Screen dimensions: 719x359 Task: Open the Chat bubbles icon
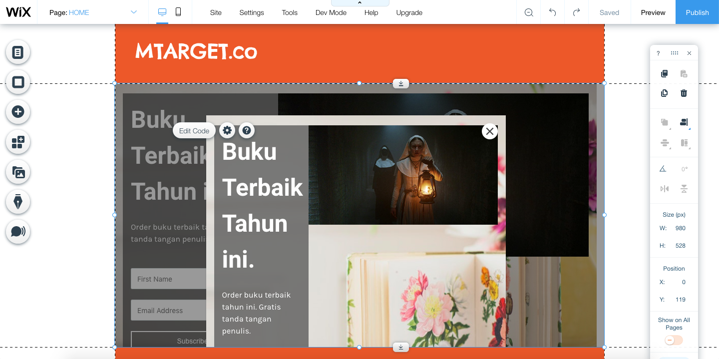pos(18,232)
